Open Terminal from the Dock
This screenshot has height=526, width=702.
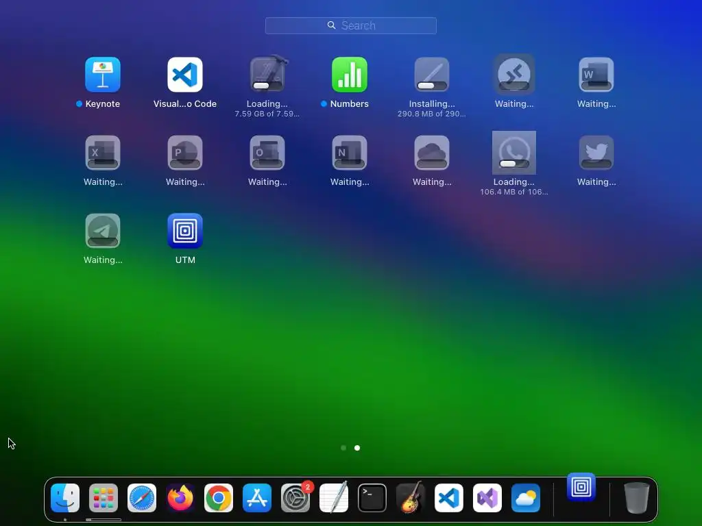[x=372, y=498]
